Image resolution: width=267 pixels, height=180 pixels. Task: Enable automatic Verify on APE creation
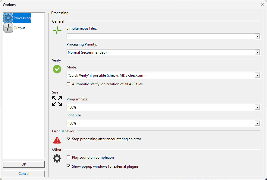69,84
